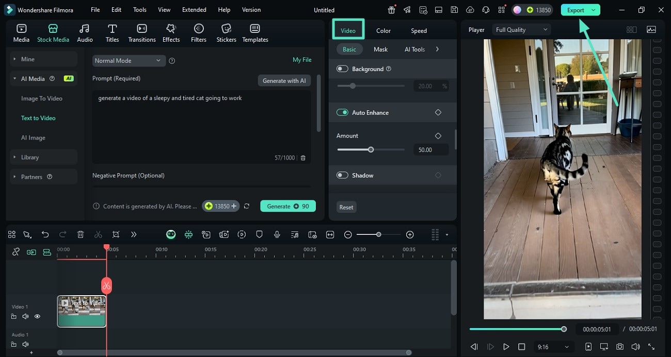Image resolution: width=671 pixels, height=357 pixels.
Task: Click Generate with AI button
Action: 284,80
